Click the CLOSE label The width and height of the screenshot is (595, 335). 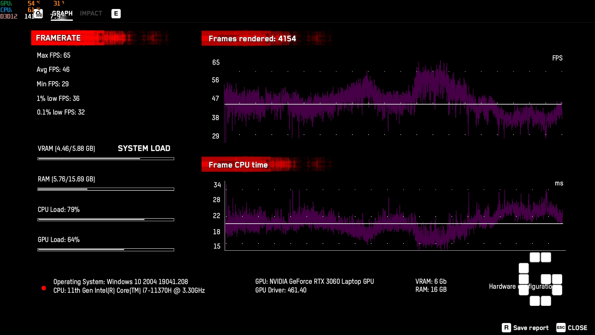coord(577,328)
